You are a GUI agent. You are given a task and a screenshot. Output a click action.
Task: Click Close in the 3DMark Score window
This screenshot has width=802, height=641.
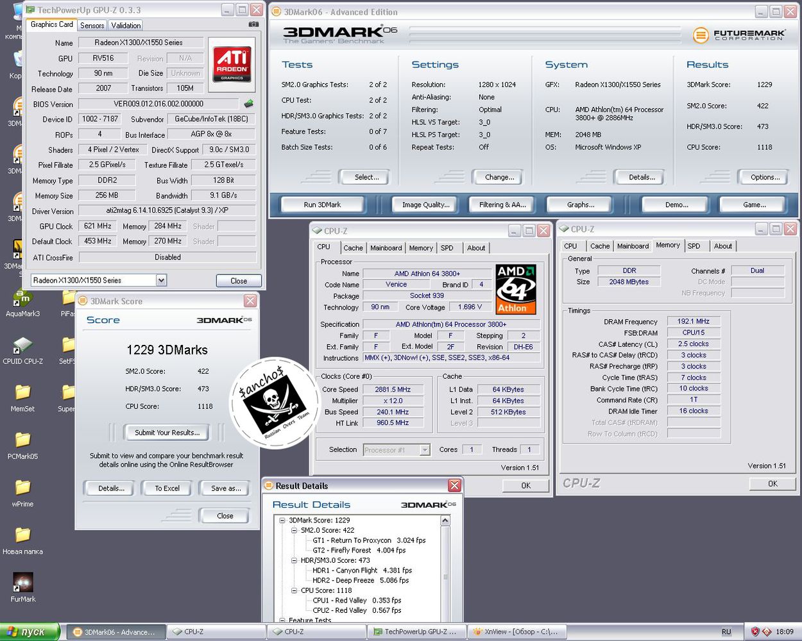225,515
